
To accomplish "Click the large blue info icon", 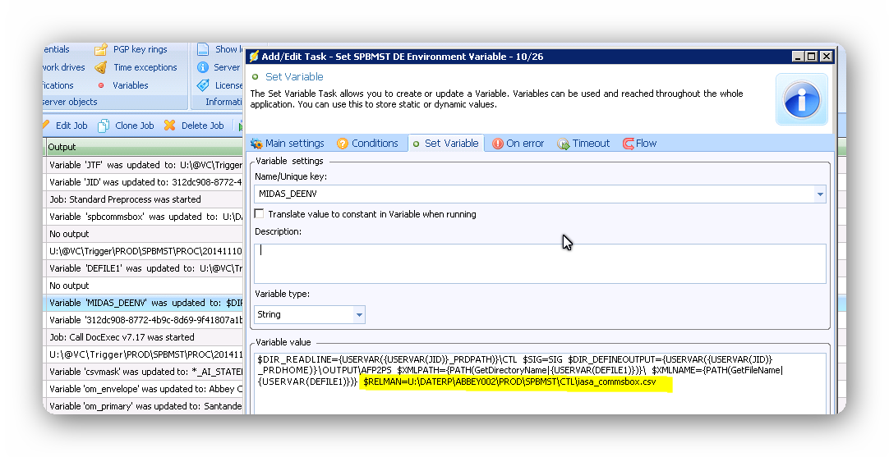I will pyautogui.click(x=803, y=99).
